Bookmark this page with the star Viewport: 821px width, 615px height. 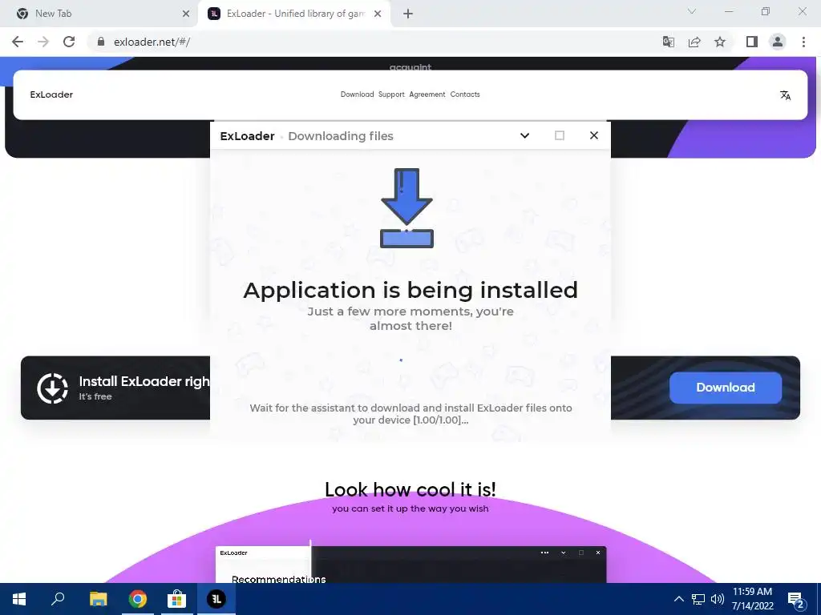pos(720,42)
